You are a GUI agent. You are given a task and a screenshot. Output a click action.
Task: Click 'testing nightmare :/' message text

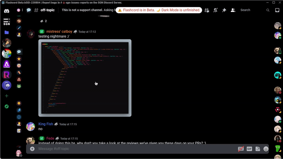54,36
